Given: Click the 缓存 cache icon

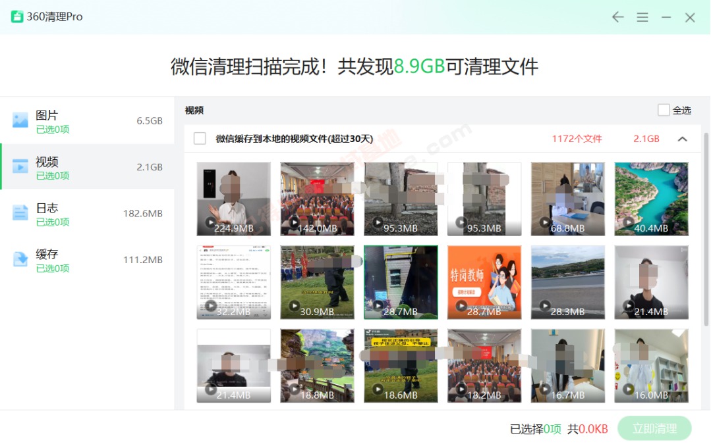Looking at the screenshot, I should [x=20, y=259].
